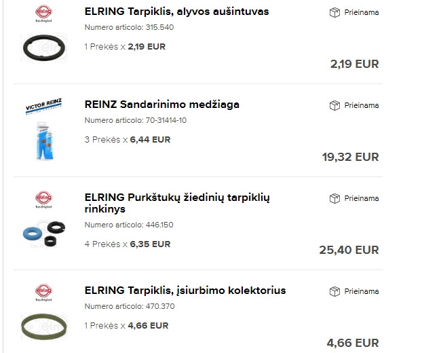Click the Prieinama label for the įsiurbimo kolektorius item
The height and width of the screenshot is (353, 422).
tap(362, 291)
